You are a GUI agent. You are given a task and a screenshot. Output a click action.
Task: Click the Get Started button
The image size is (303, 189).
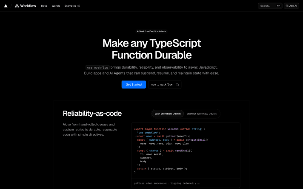(x=134, y=84)
